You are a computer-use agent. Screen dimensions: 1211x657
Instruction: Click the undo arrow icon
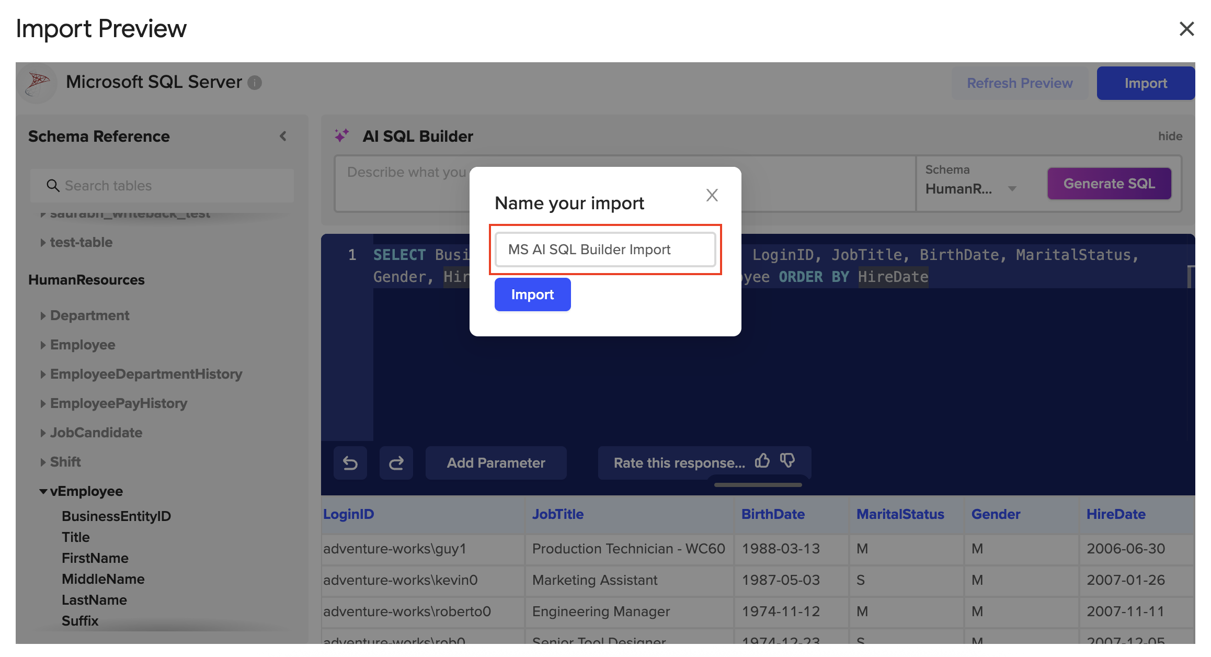click(x=350, y=463)
